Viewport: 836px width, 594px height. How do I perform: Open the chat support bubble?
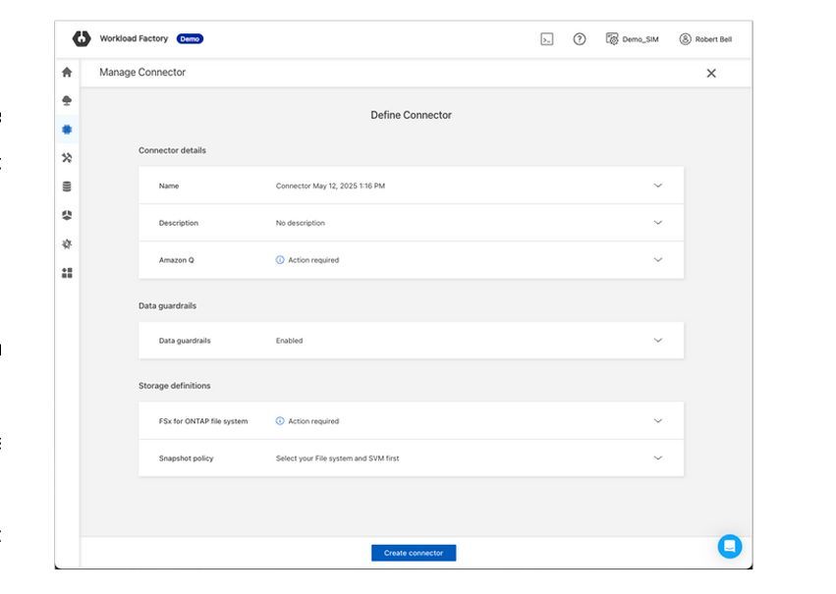pos(729,546)
